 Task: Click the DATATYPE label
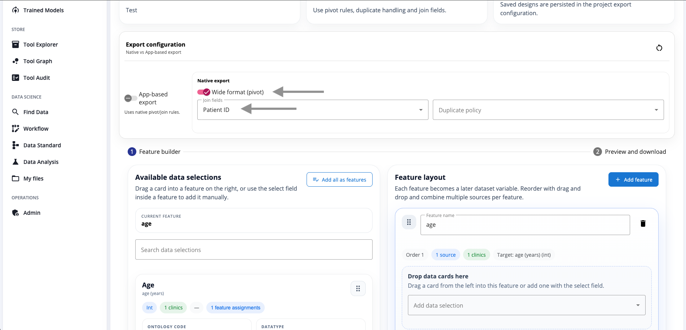[x=273, y=327]
